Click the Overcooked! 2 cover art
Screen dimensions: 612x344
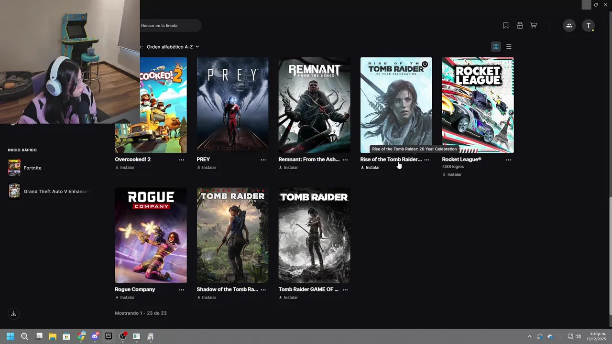pyautogui.click(x=163, y=105)
